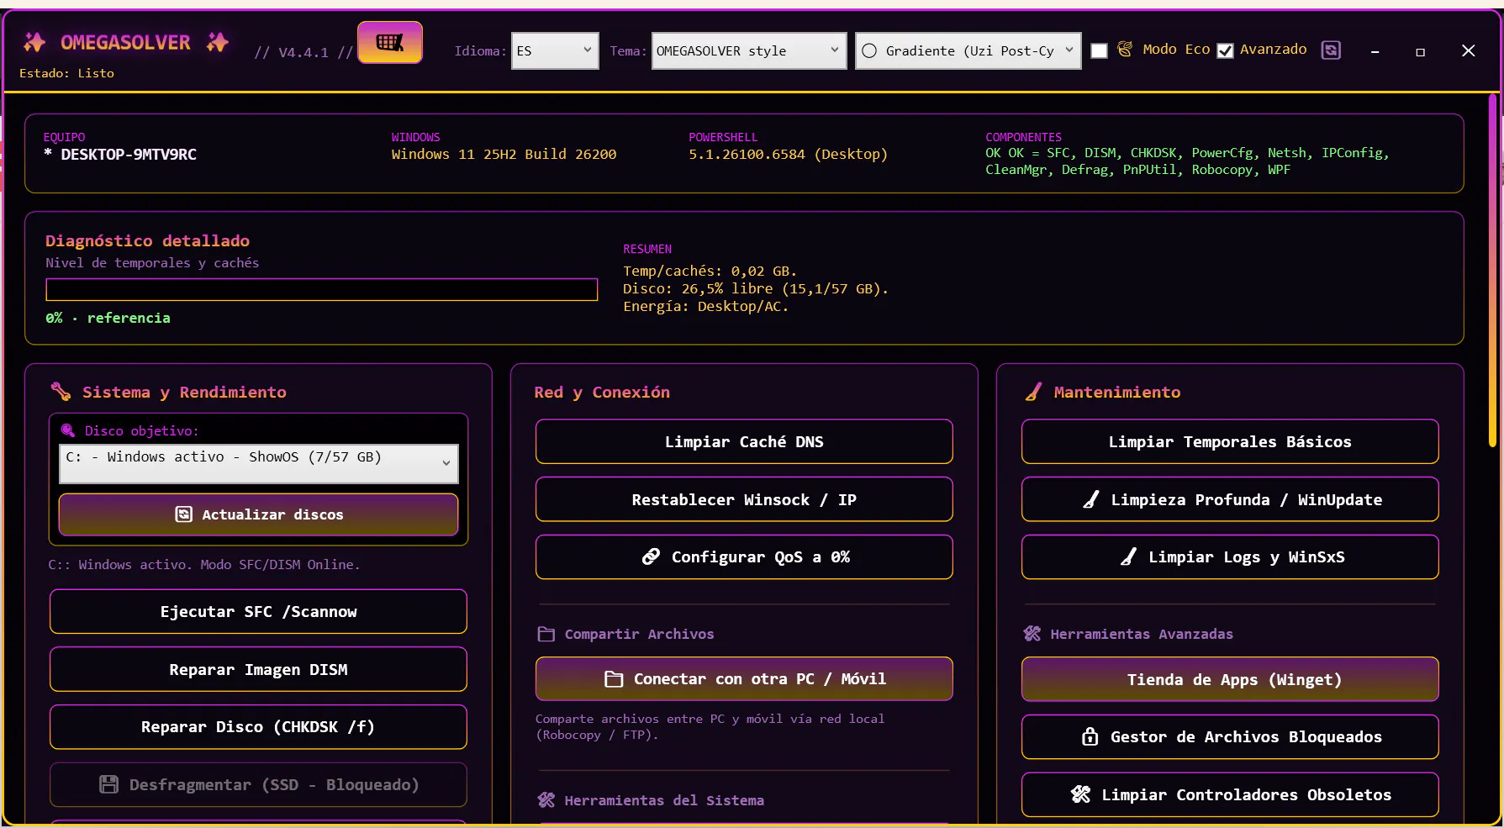
Task: Click Restablecer Winsock / IP
Action: pyautogui.click(x=744, y=500)
